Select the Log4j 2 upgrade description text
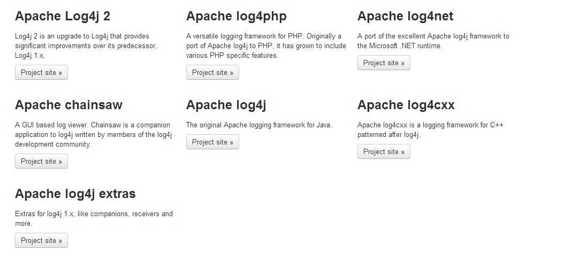Screen dimensions: 572x267 click(86, 46)
